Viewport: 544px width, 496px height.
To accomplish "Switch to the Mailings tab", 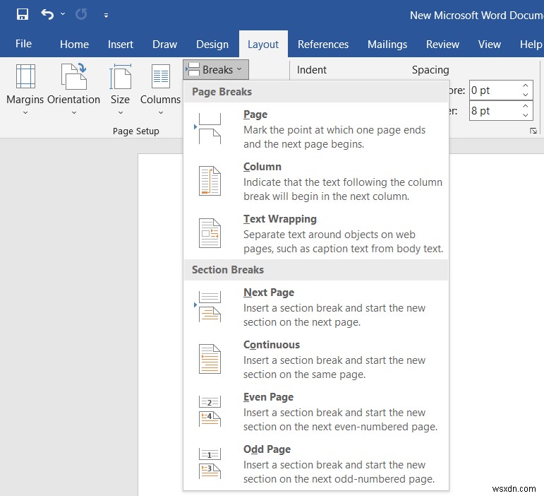I will tap(387, 44).
